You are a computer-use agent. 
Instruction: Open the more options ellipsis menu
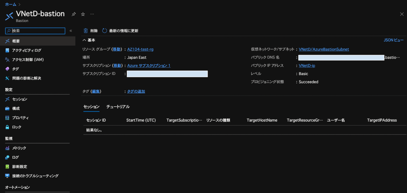coord(92,14)
